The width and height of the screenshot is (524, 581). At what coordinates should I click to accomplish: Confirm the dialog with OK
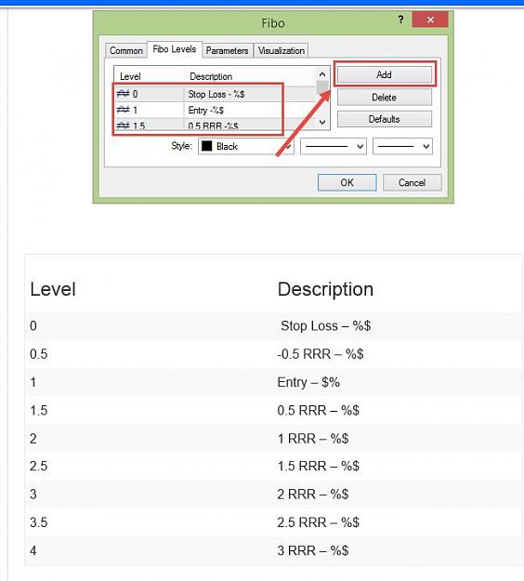[347, 183]
